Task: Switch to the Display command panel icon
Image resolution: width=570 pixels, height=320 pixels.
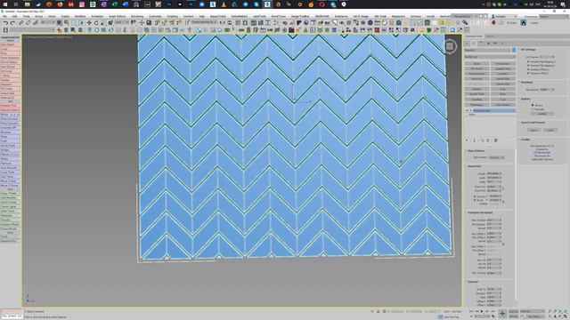Action: pos(495,44)
